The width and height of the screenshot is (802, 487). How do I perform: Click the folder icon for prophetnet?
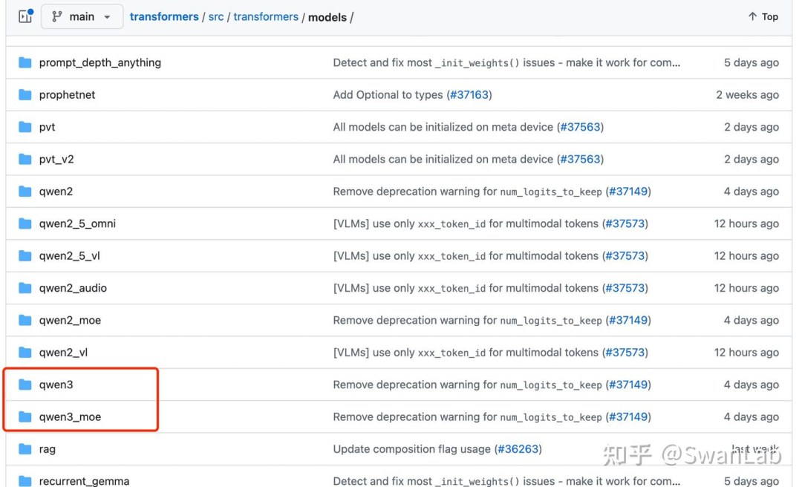coord(25,94)
